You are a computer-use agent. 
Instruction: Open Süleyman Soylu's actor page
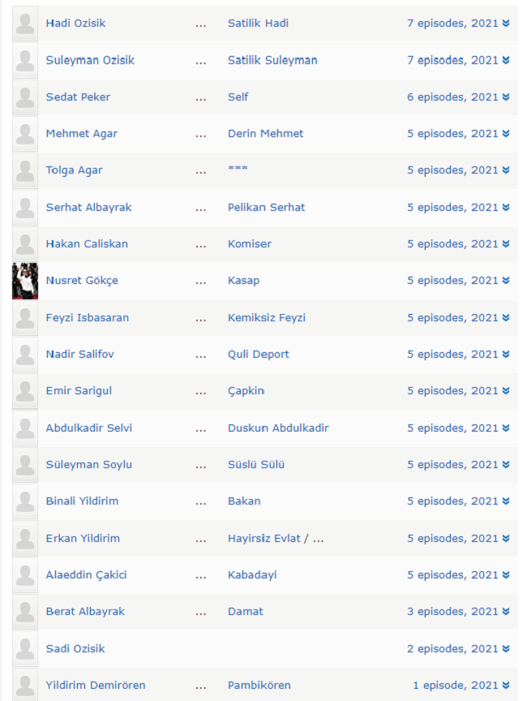click(x=89, y=465)
